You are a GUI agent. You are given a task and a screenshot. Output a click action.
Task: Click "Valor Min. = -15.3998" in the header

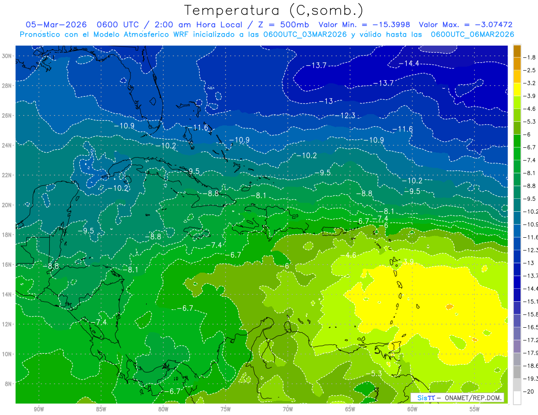pos(364,25)
